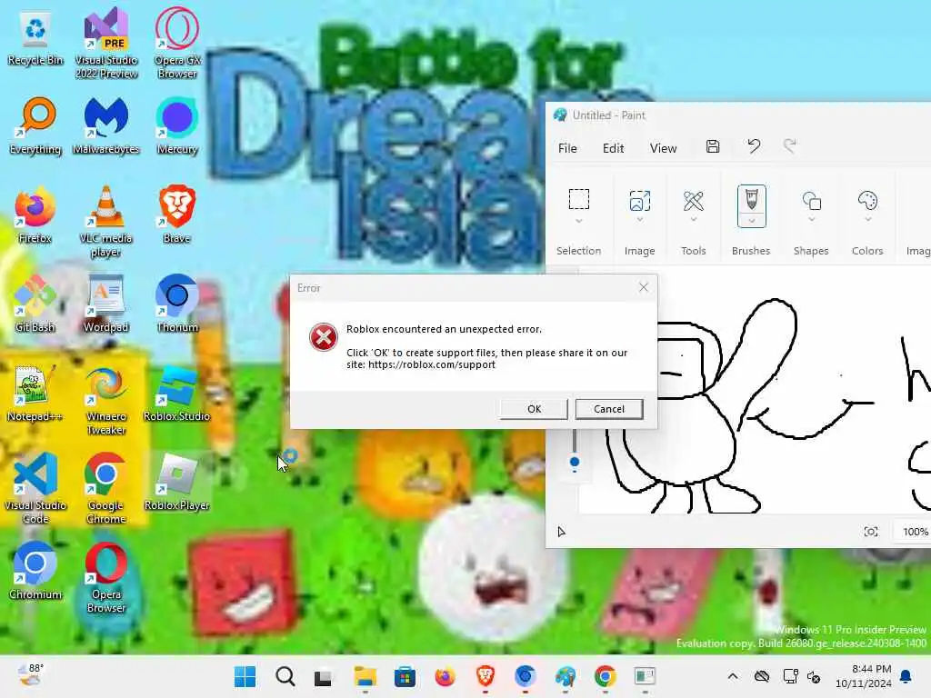
Task: Expand the Selection dropdown chevron in Paint
Action: (579, 222)
